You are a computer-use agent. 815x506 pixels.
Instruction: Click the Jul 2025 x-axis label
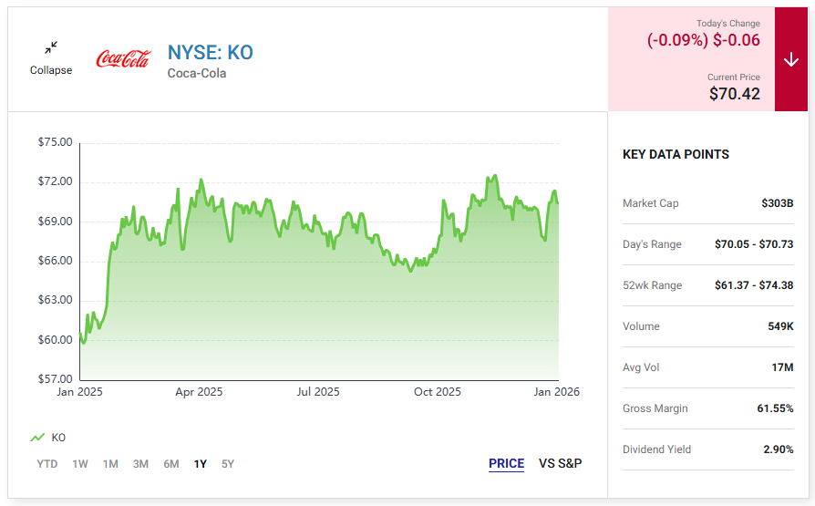318,392
